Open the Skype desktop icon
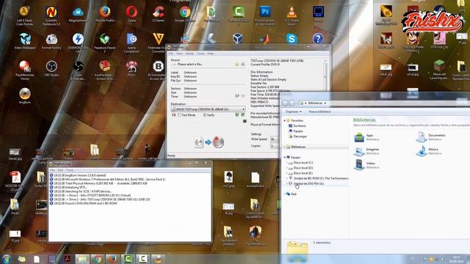 (292, 39)
